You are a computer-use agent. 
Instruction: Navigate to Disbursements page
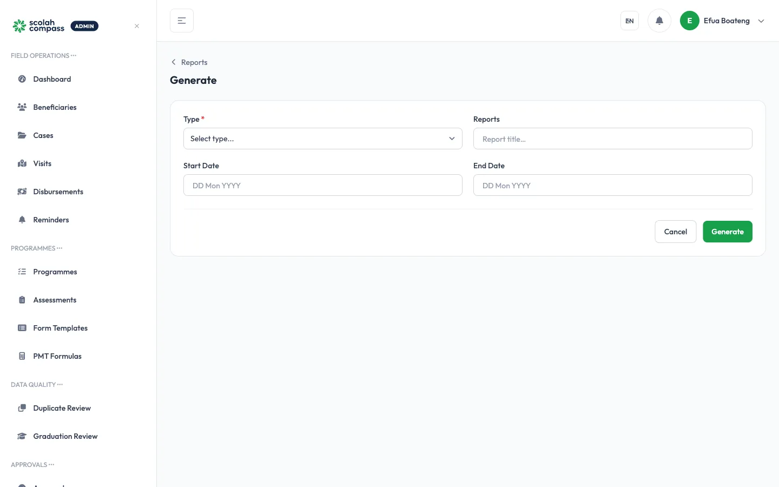78,192
